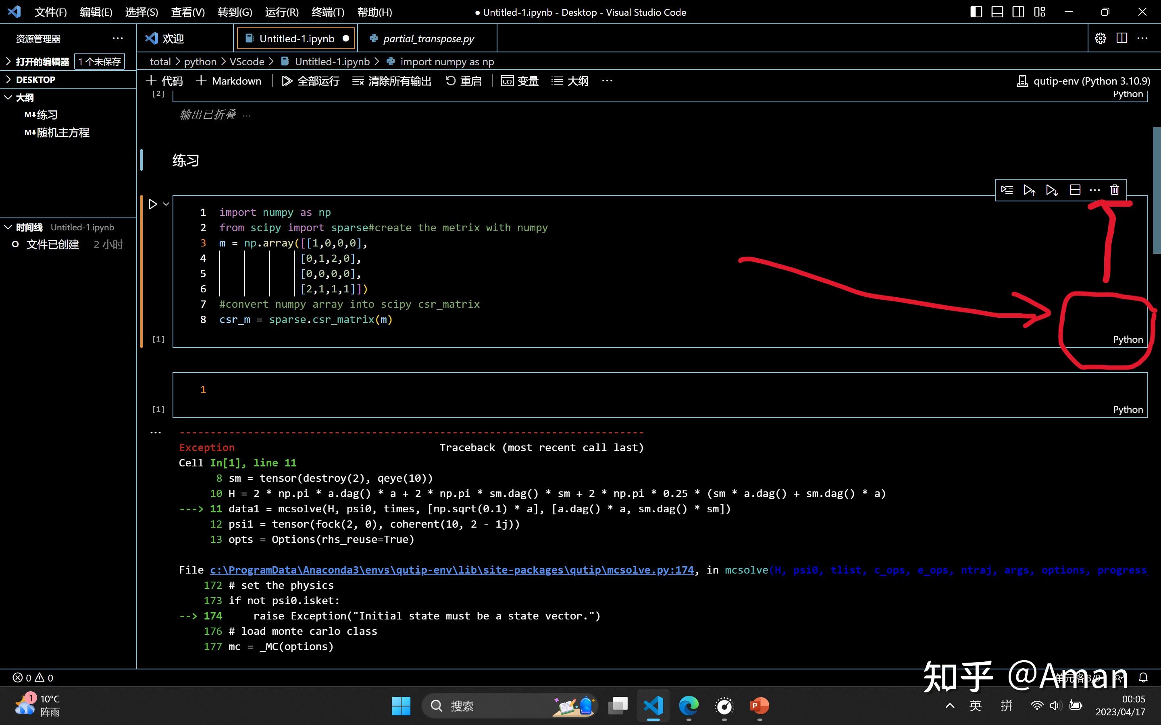Delete cell with trash icon
1161x725 pixels.
(x=1115, y=190)
